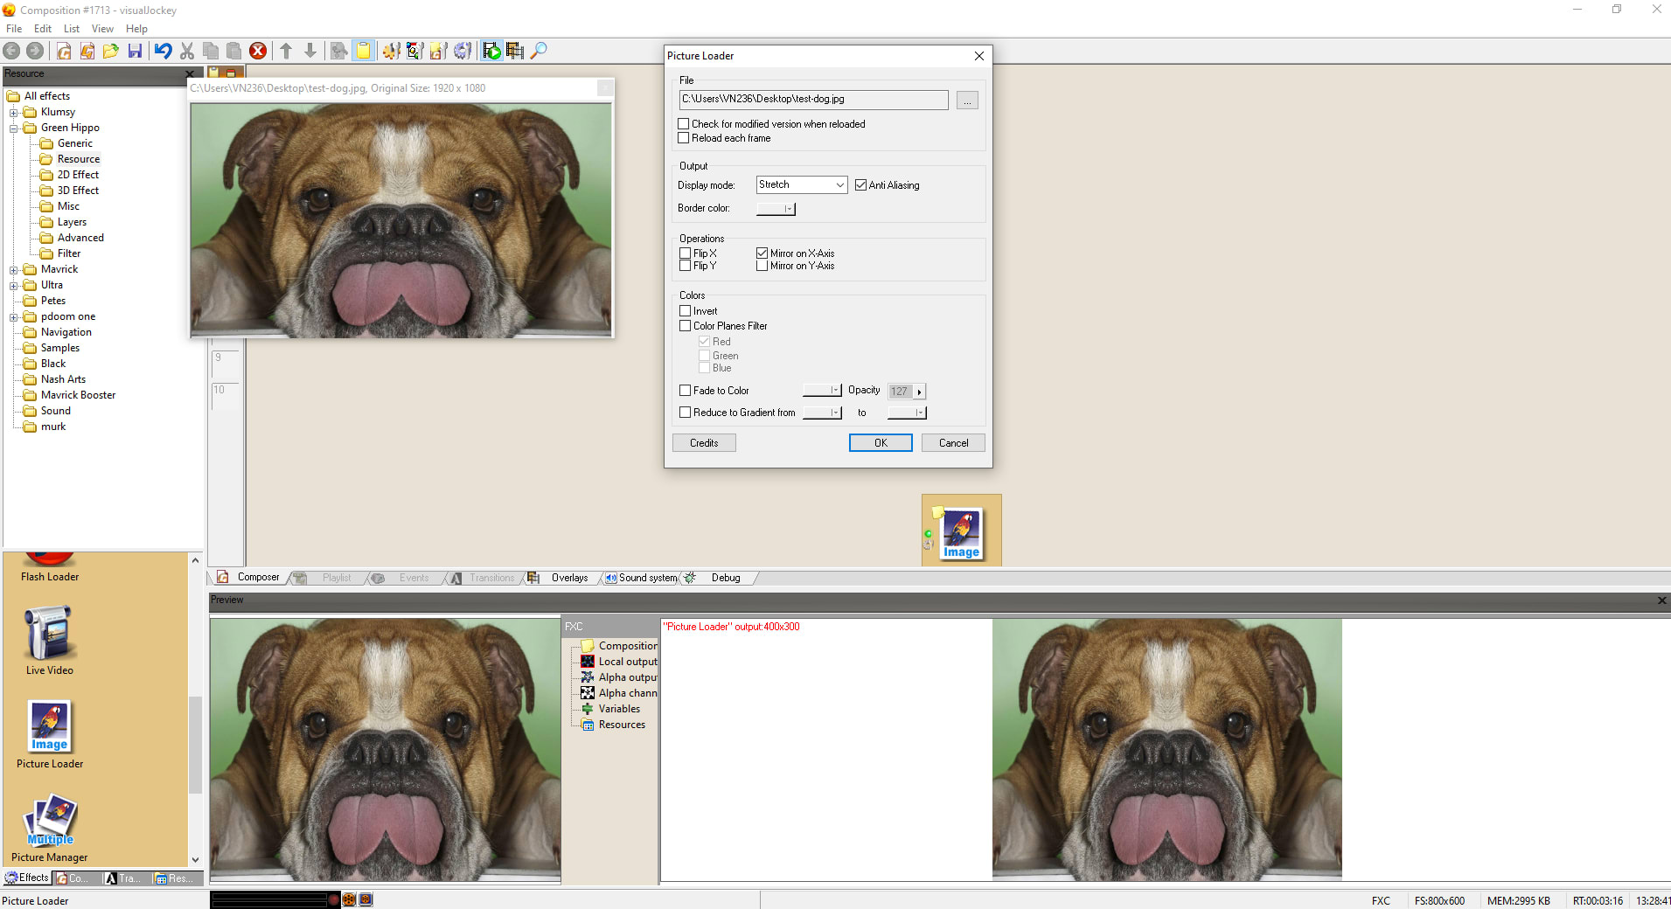
Task: Click the yellow clipboard toolbar icon
Action: [363, 51]
